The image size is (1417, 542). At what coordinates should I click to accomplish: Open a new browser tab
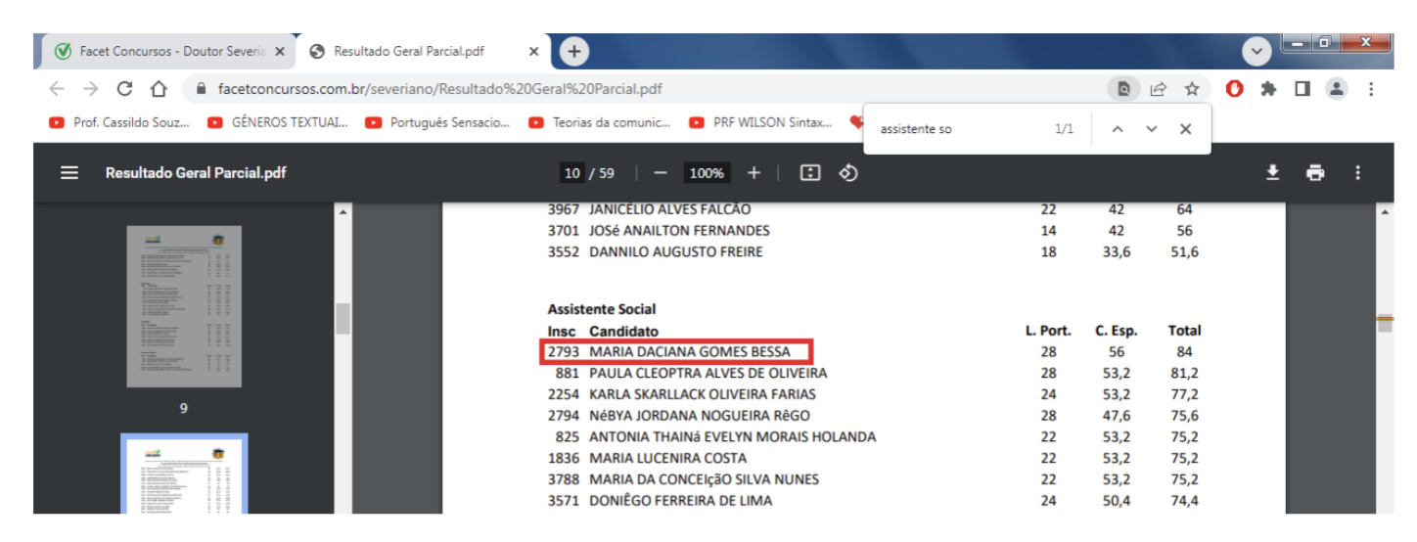tap(573, 51)
